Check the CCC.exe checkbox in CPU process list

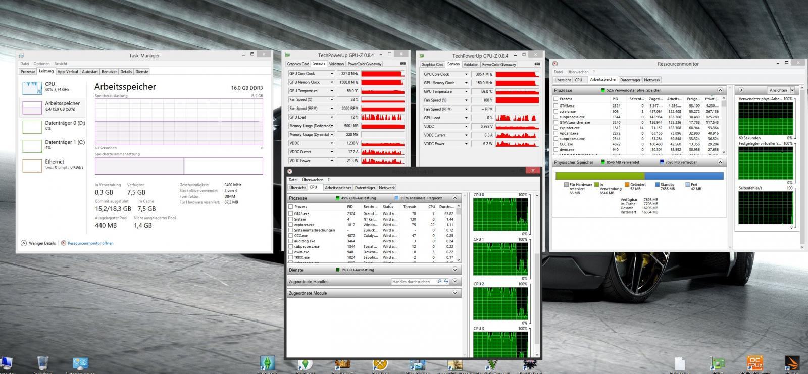pyautogui.click(x=290, y=236)
